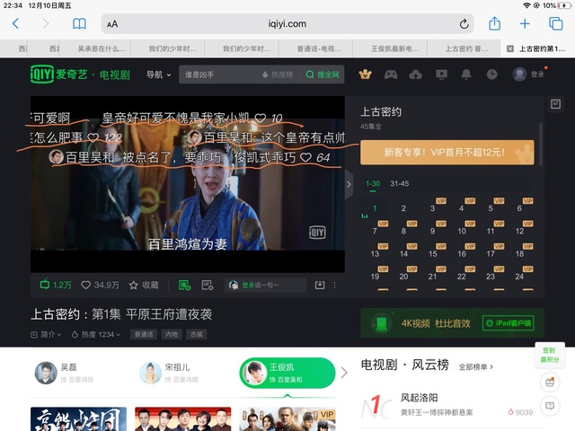This screenshot has height=431, width=575.
Task: Expand the 导航 navigation dropdown
Action: click(158, 75)
